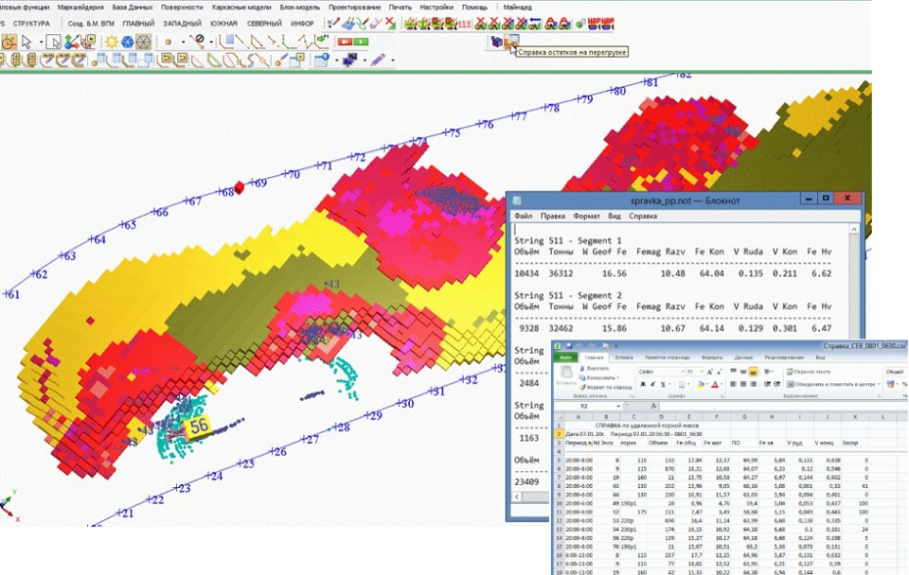Click the СЕВЕРНЫЙ toolbar button
909x575 pixels.
point(264,24)
